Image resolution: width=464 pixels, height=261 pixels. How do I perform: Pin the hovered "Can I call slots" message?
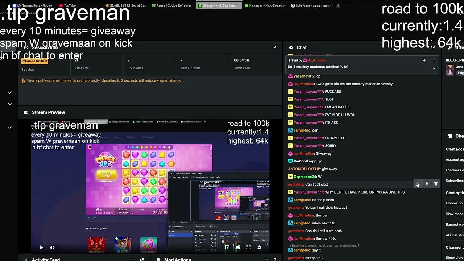click(427, 184)
